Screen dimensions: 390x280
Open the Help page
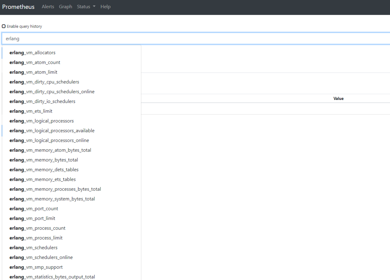click(105, 7)
